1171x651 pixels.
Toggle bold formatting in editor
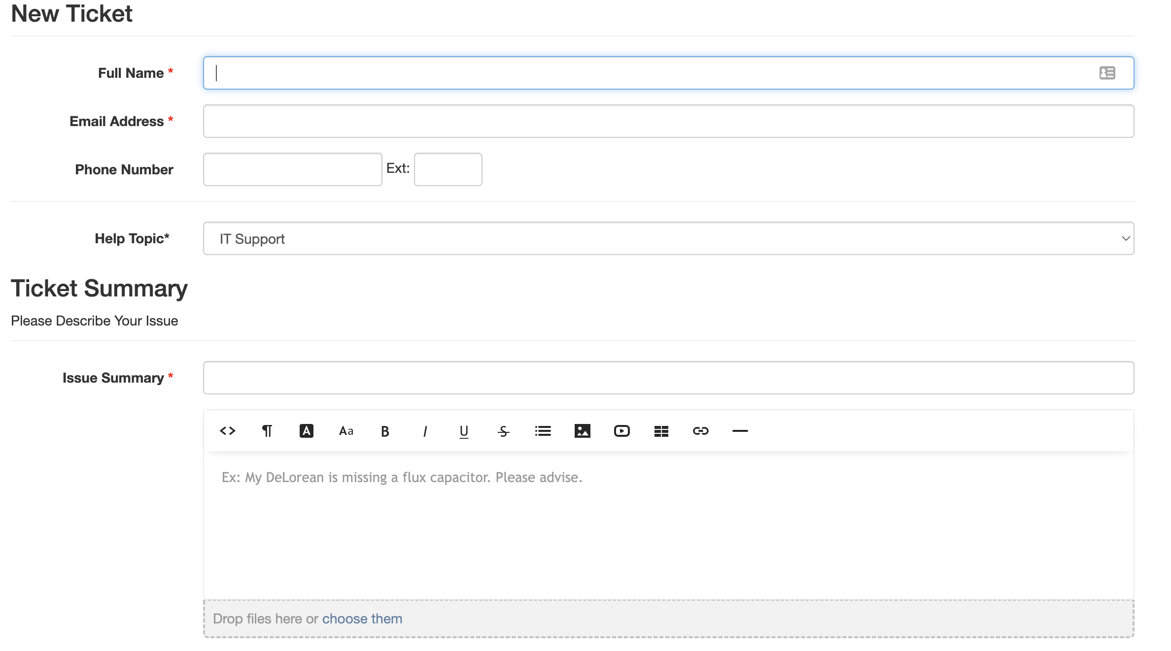click(385, 431)
